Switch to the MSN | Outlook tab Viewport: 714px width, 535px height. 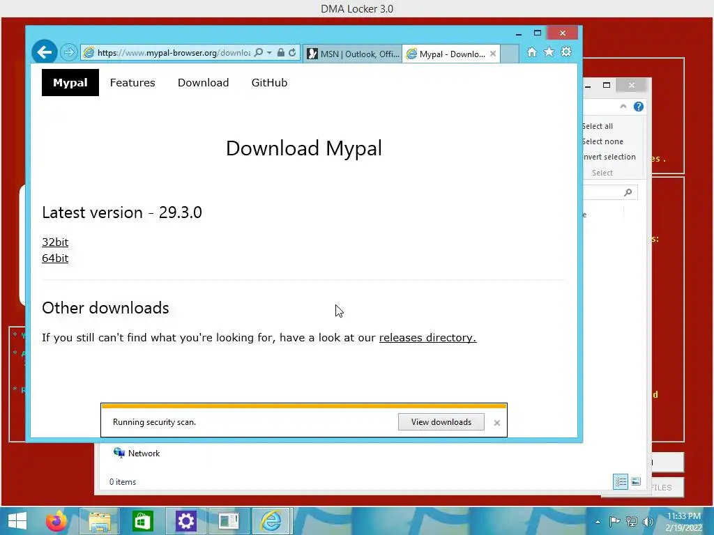pyautogui.click(x=353, y=54)
